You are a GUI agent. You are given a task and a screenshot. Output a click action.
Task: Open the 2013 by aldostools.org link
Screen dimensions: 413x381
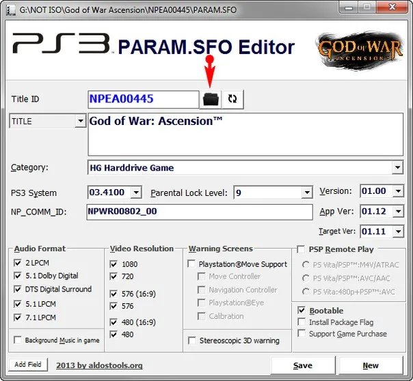[x=99, y=365]
